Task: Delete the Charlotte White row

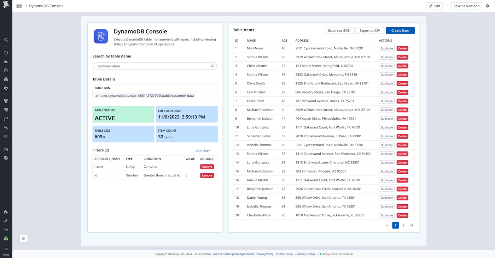Action: (x=402, y=215)
